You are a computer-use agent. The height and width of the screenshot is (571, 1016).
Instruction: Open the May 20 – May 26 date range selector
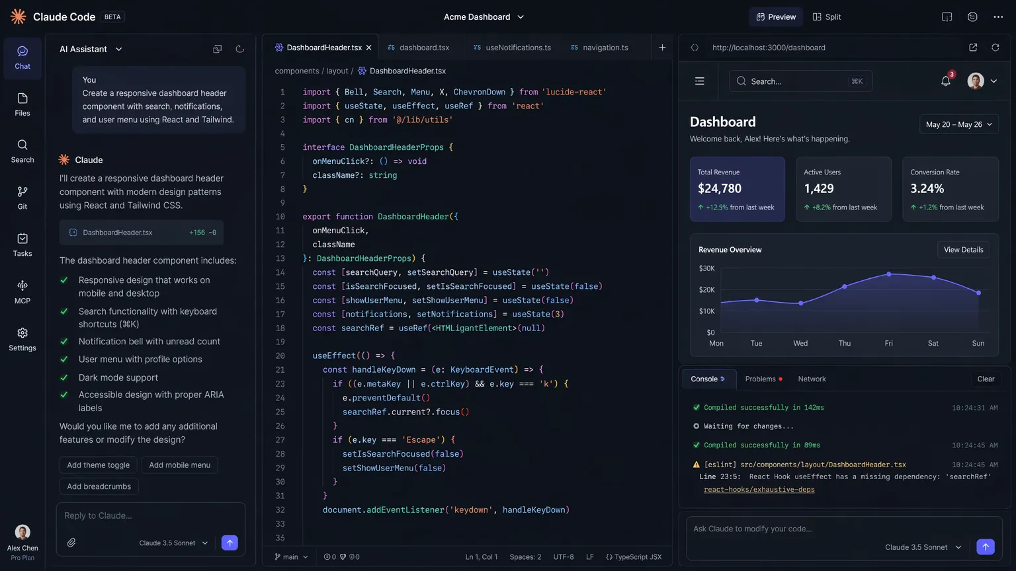958,124
